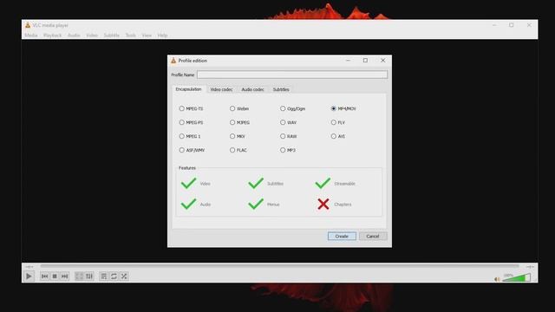Screen dimensions: 555x312
Task: Switch to the Encapsulation tab
Action: click(188, 89)
